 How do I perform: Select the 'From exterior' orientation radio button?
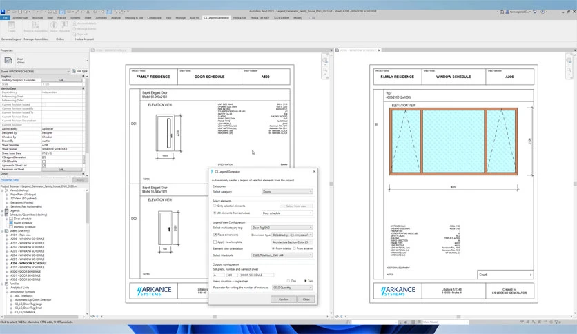click(295, 248)
